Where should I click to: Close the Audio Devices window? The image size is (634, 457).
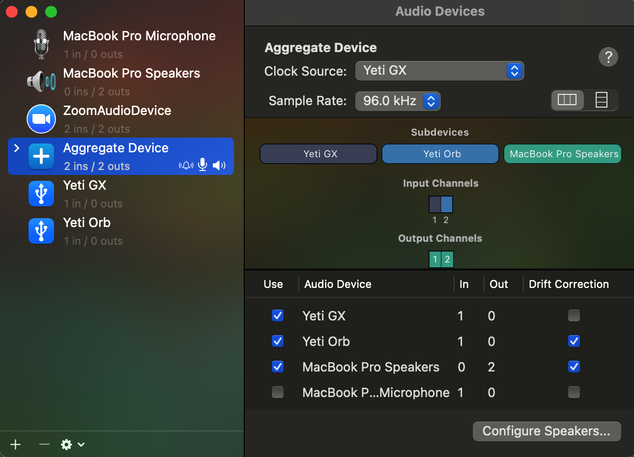(x=12, y=12)
